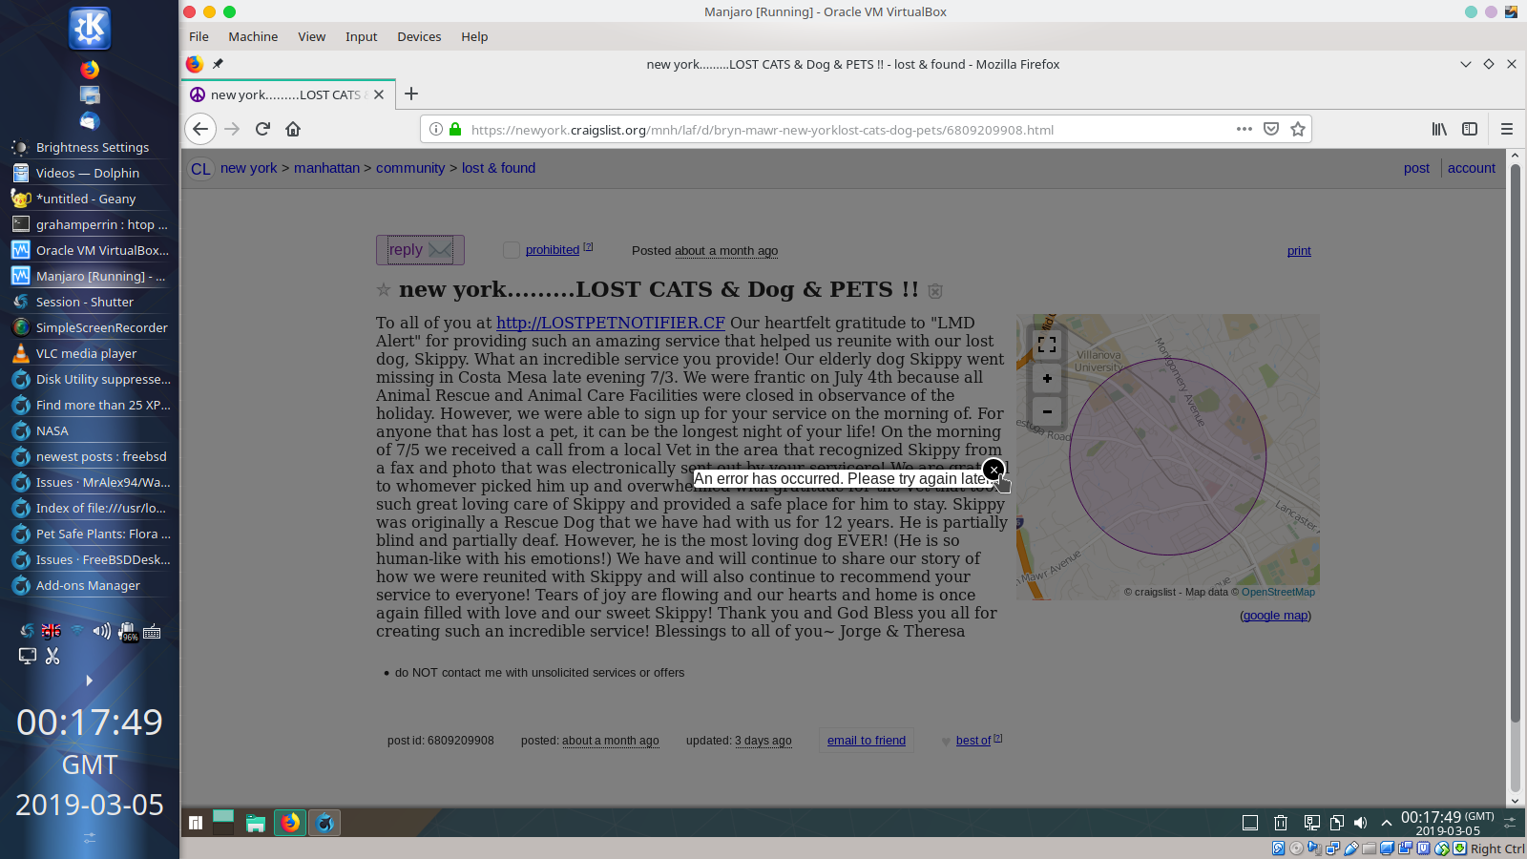Click the Firefox back arrow button
The image size is (1527, 859).
[x=199, y=129]
